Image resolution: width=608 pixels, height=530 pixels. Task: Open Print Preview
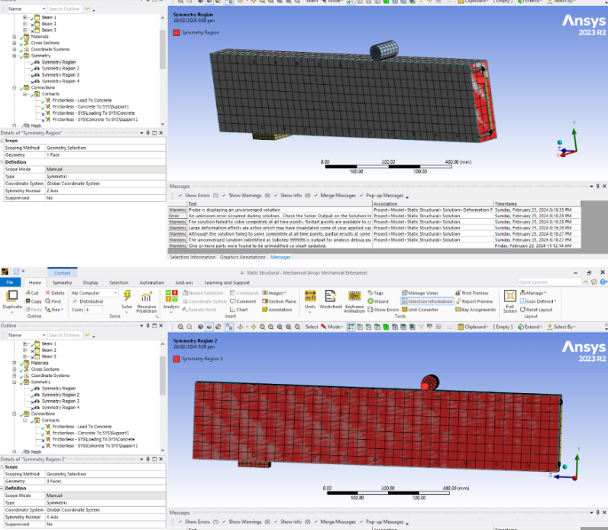tap(472, 293)
